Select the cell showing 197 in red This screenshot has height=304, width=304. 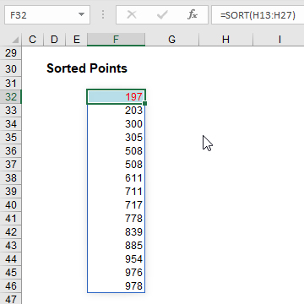(x=116, y=97)
